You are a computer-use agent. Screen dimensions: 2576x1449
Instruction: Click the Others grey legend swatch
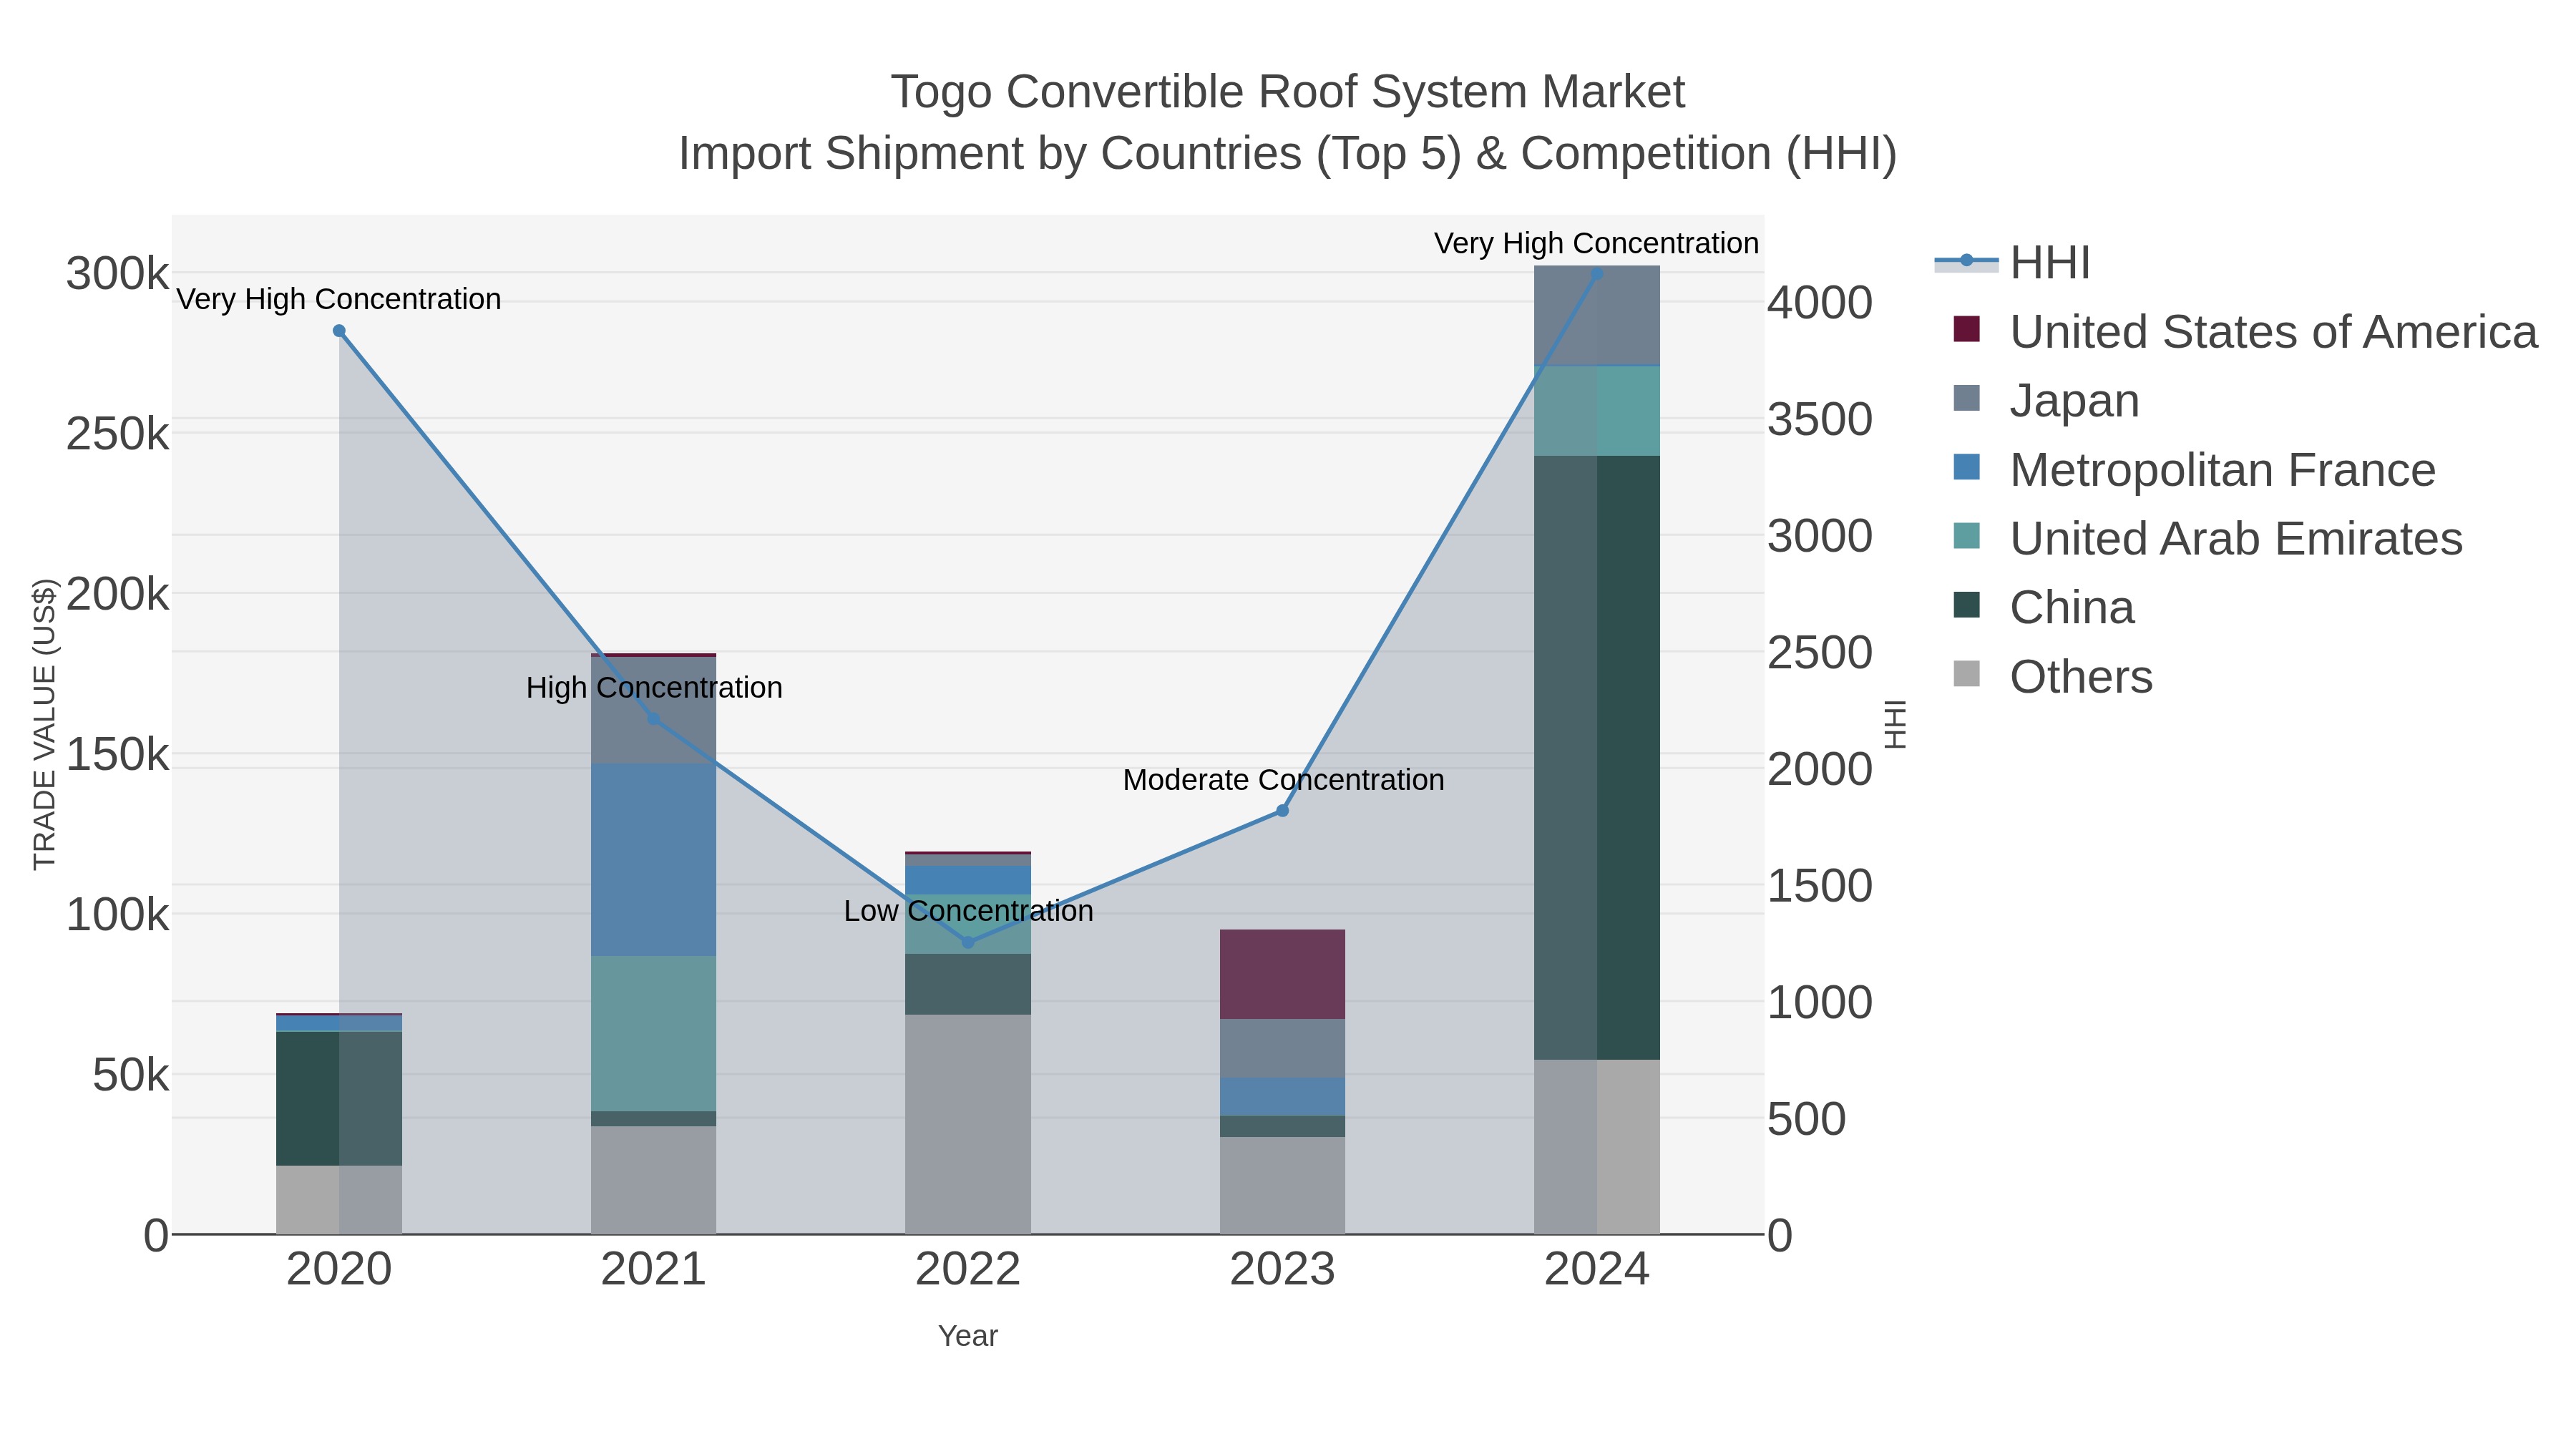tap(1966, 674)
